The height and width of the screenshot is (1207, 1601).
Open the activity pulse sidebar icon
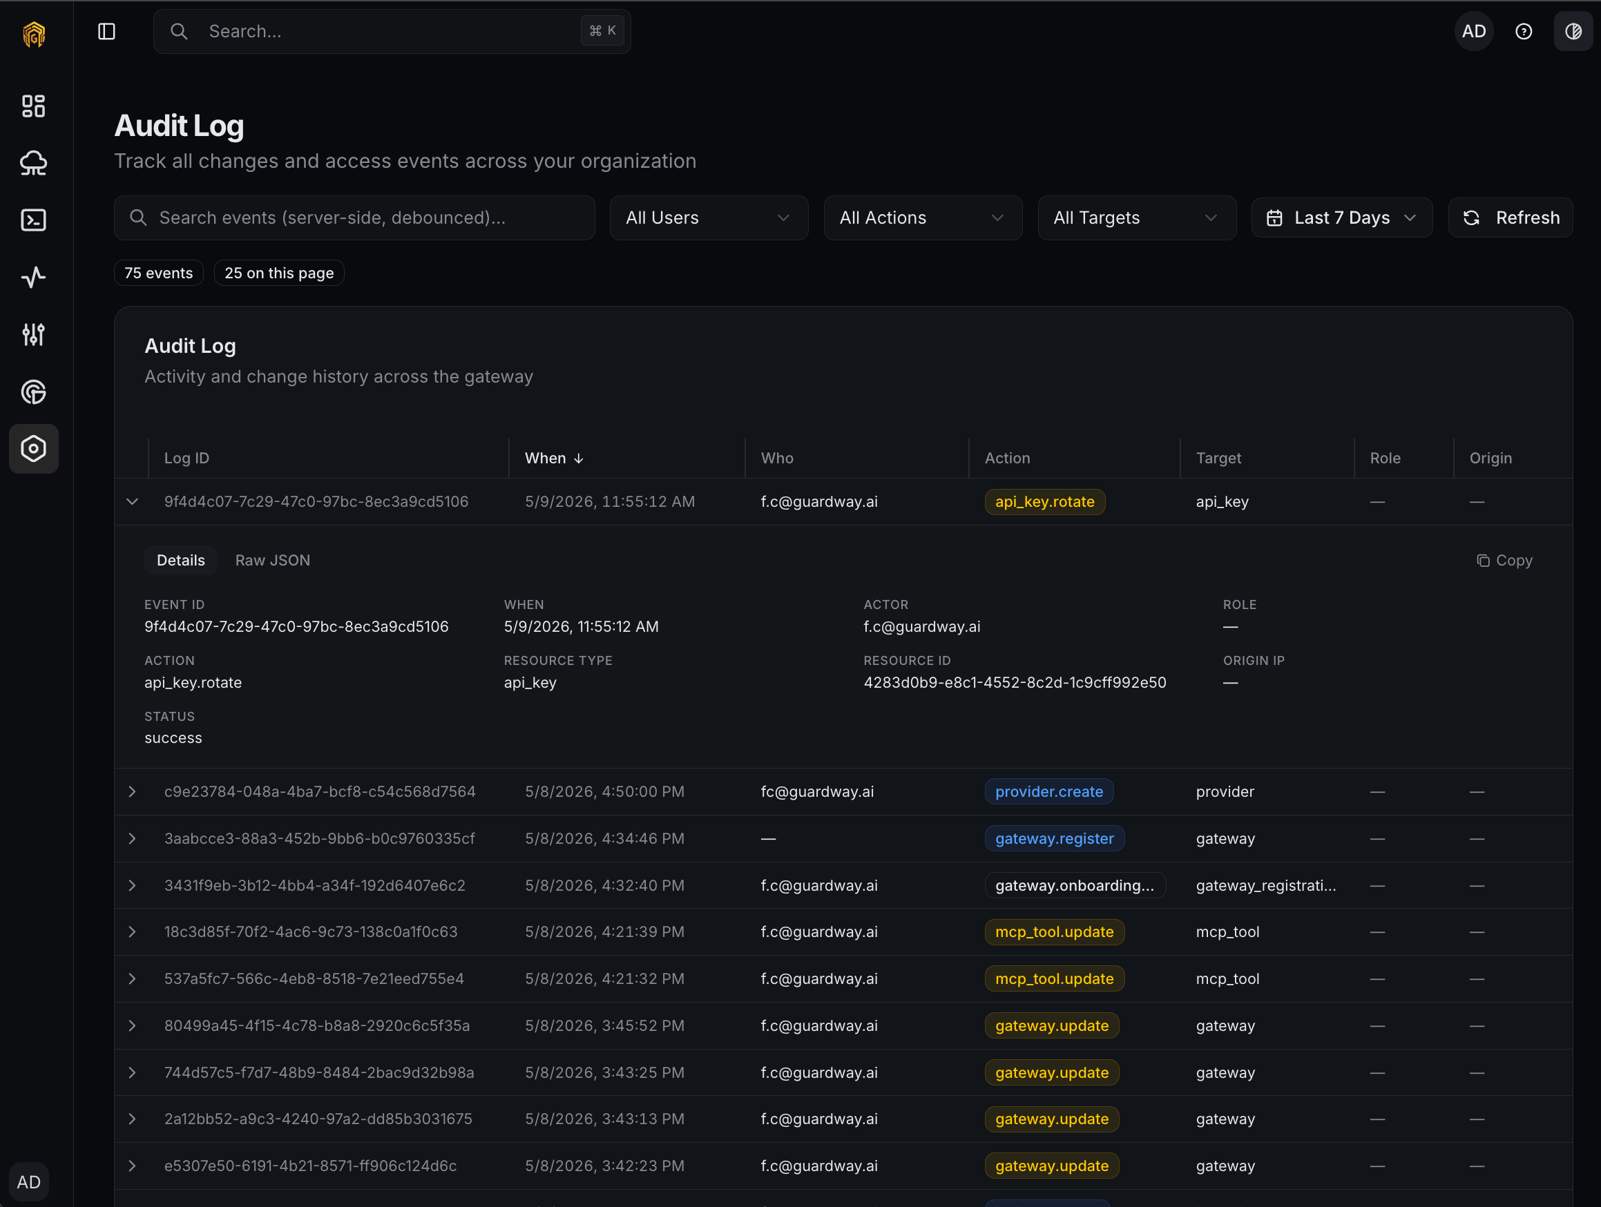(33, 277)
